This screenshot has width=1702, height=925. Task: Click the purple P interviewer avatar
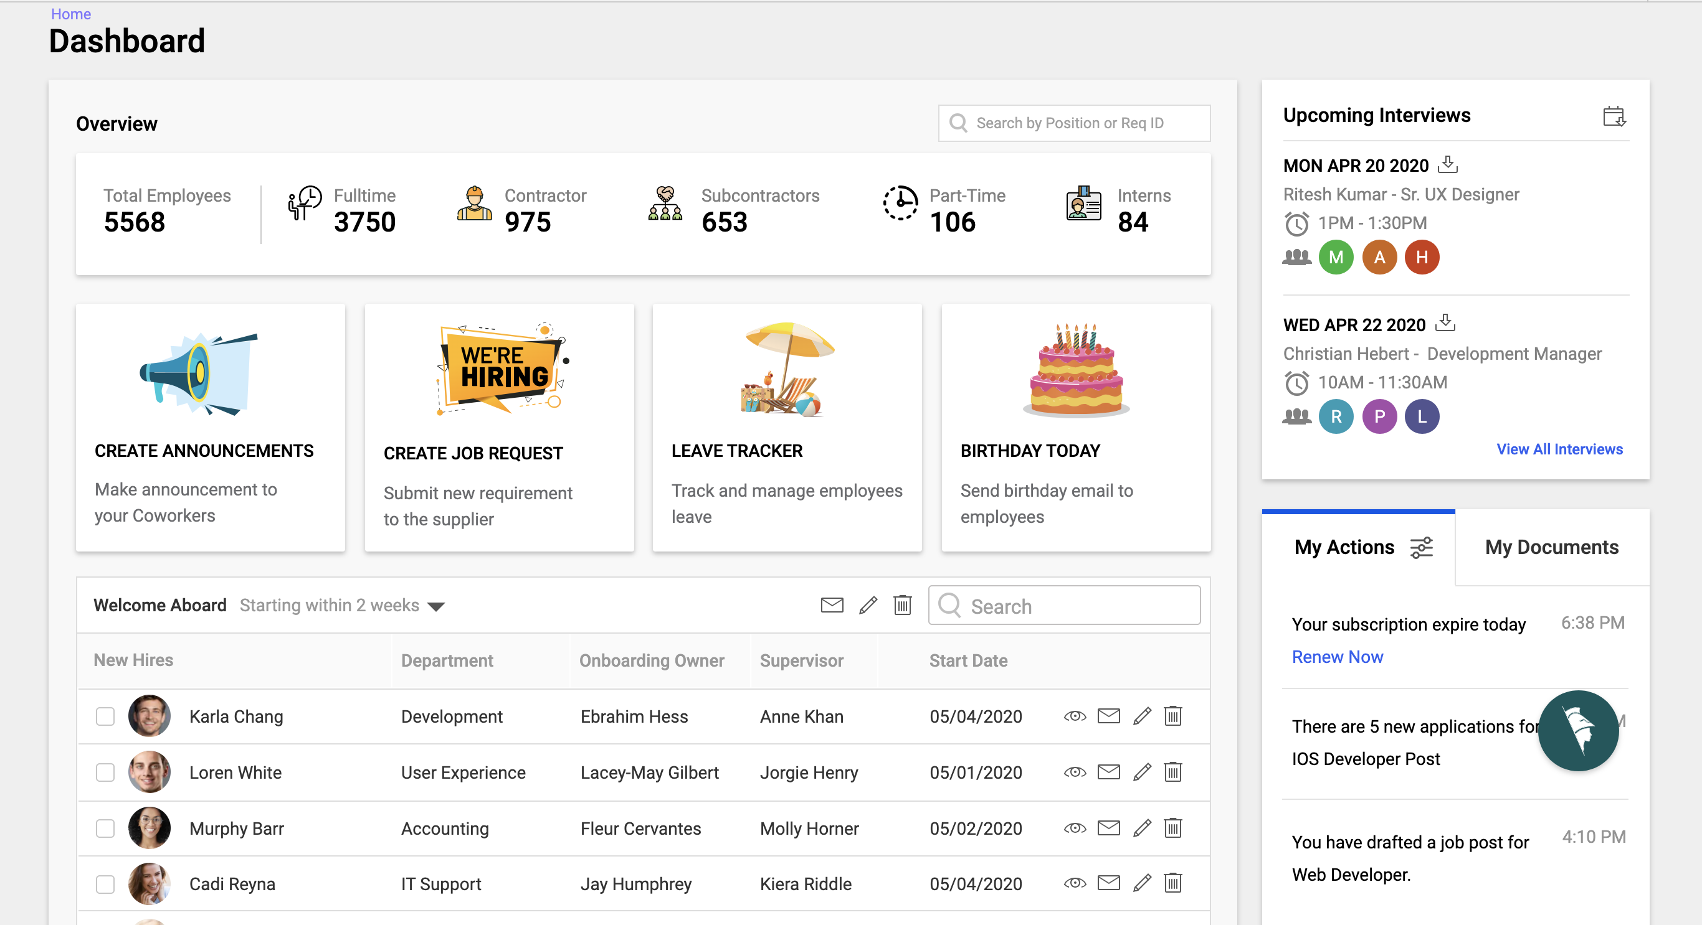pyautogui.click(x=1379, y=416)
